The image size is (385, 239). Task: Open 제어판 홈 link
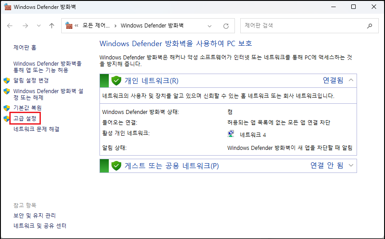pos(25,47)
